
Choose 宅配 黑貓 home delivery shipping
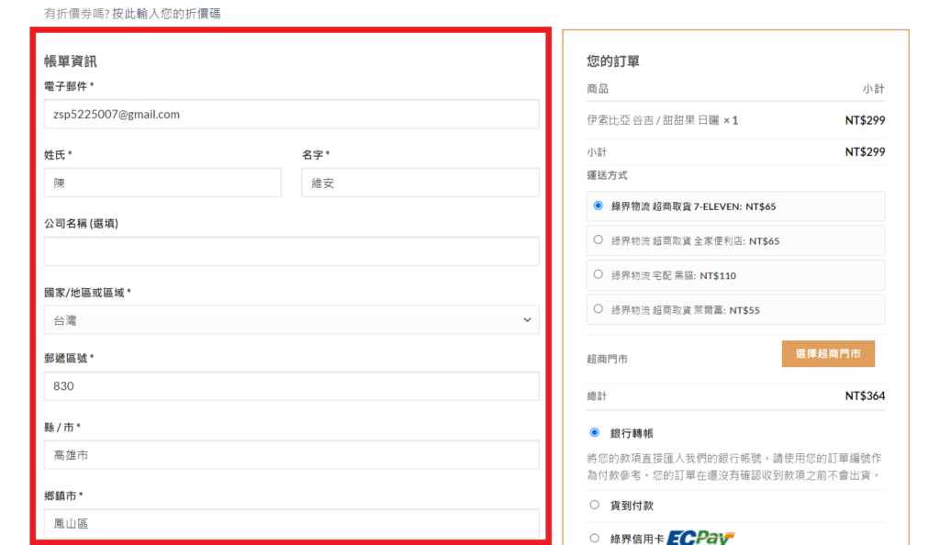coord(599,274)
